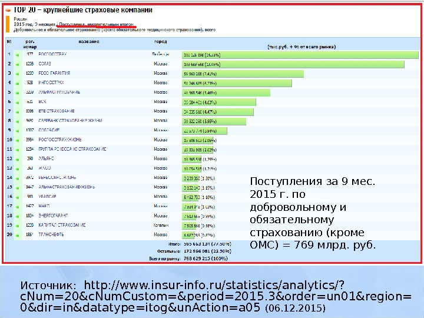424x318 pixels.
Task: Click the green arrow in the ТРАНСНЕФТЬ row
Action: pyautogui.click(x=18, y=235)
